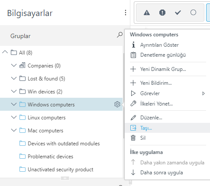This screenshot has height=186, width=210.
Task: Open the Bilgisayarlar three-dot options menu
Action: [126, 13]
